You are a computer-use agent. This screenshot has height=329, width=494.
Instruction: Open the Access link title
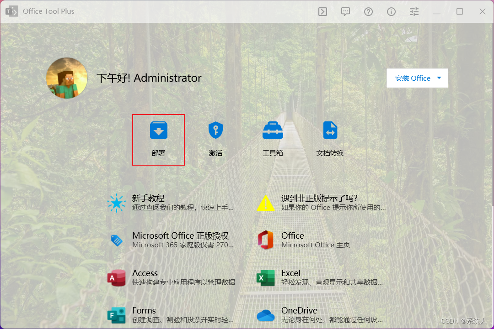click(145, 273)
